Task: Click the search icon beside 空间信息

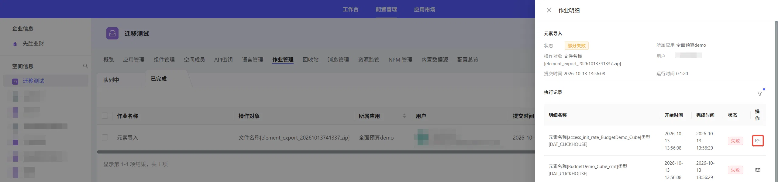Action: pyautogui.click(x=85, y=66)
